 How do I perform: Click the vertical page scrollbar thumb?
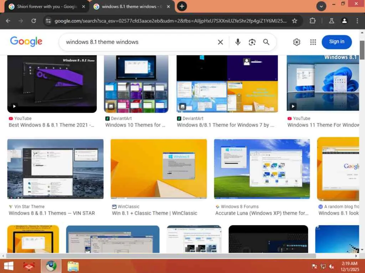coord(362,50)
